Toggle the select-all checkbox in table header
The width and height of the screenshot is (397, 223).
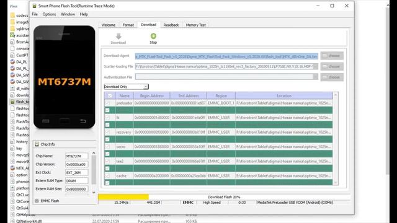point(110,96)
